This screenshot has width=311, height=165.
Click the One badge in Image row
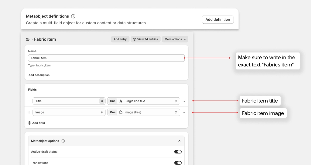[113, 112]
